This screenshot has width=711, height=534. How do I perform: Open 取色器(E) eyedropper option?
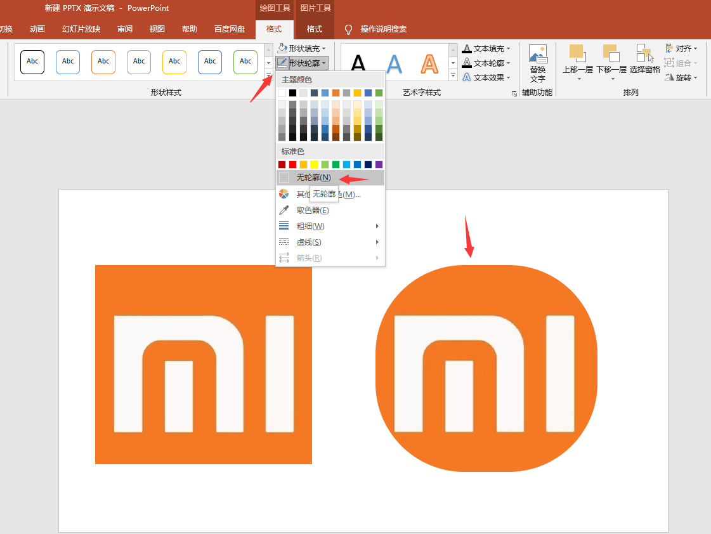tap(330, 211)
